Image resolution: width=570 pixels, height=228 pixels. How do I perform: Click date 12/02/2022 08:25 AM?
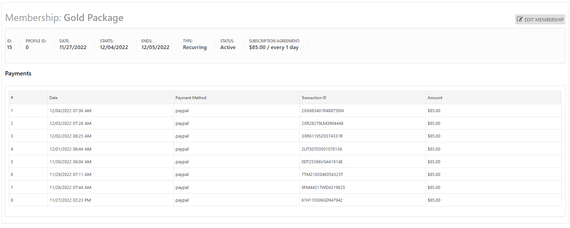(x=71, y=136)
